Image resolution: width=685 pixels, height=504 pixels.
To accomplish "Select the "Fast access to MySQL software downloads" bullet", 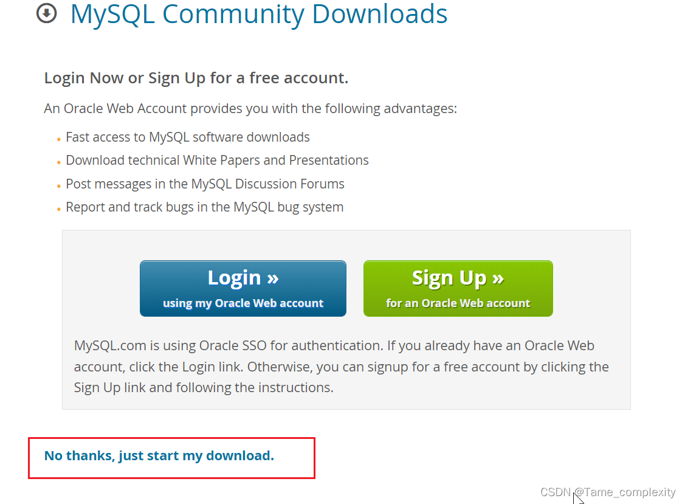I will click(188, 137).
